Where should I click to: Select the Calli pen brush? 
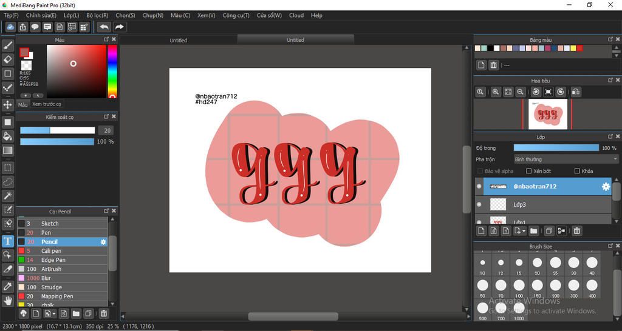(63, 250)
